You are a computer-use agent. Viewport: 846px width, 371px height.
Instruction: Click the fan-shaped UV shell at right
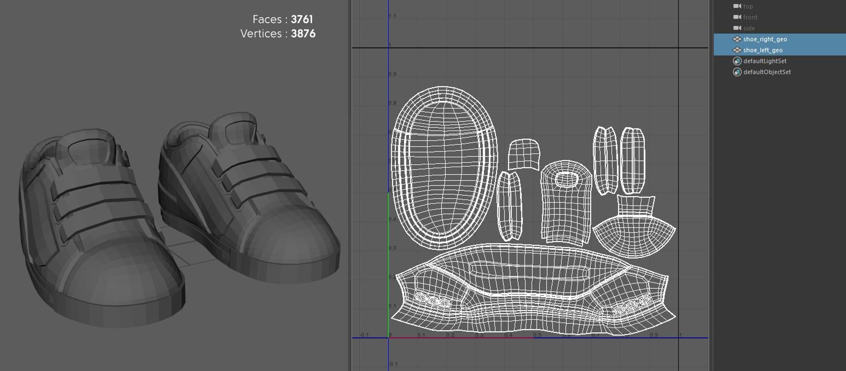click(x=634, y=227)
